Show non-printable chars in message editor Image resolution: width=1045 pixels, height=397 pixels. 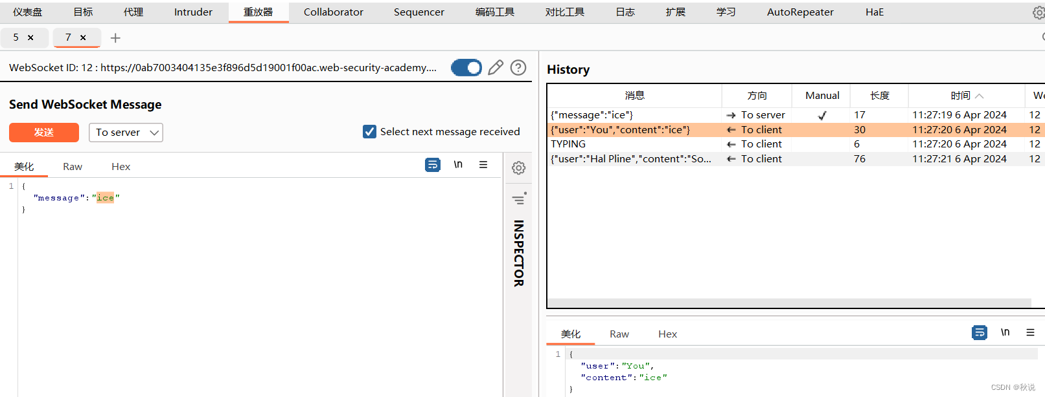[458, 165]
